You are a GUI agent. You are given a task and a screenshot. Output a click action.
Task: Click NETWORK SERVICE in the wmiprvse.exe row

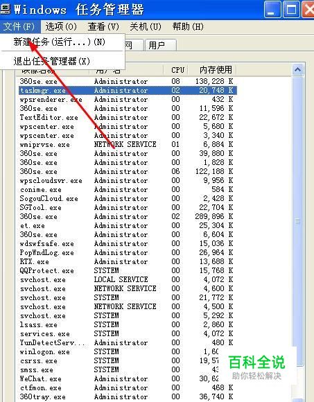pyautogui.click(x=125, y=145)
